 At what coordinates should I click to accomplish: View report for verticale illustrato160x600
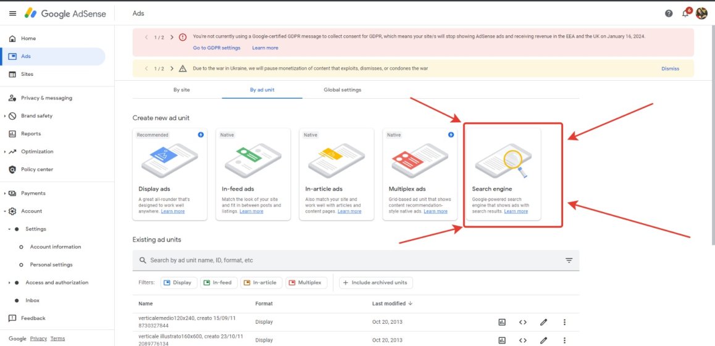click(502, 340)
